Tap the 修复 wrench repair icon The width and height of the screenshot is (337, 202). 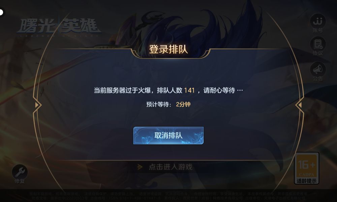point(20,172)
